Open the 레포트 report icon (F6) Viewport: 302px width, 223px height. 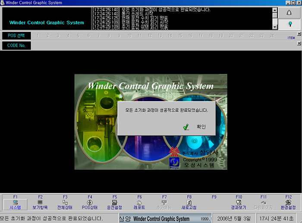click(x=139, y=204)
